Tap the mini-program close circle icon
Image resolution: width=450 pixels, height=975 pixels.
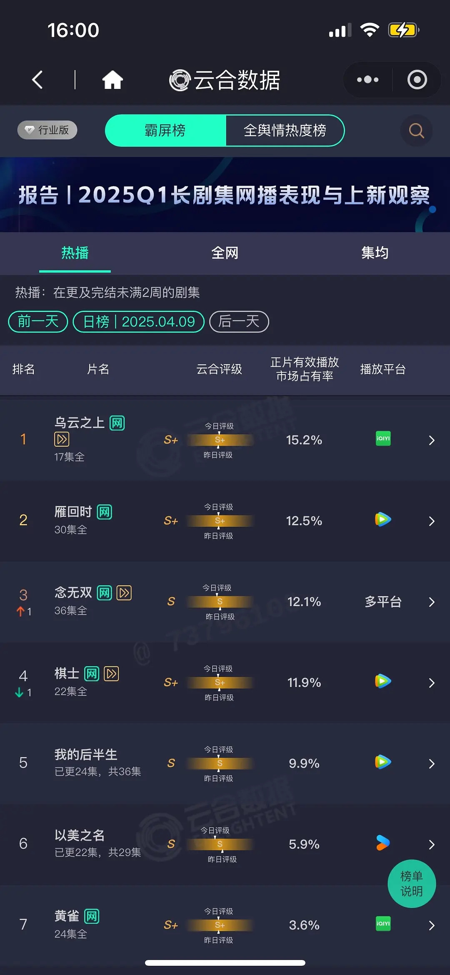[417, 80]
